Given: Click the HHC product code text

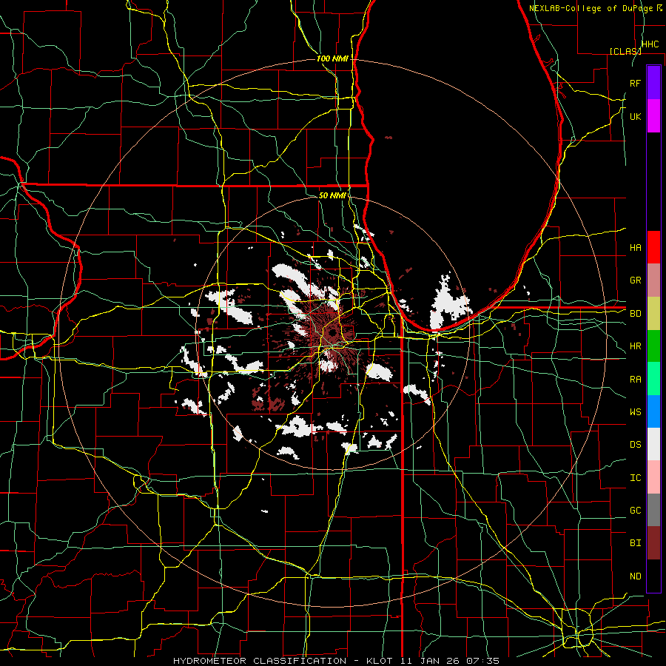Looking at the screenshot, I should (x=650, y=44).
